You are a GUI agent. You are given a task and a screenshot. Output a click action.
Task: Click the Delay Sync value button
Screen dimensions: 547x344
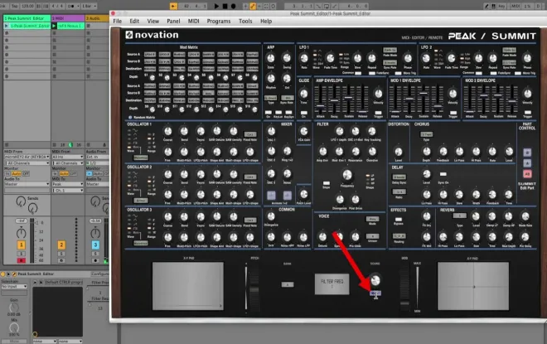399,177
